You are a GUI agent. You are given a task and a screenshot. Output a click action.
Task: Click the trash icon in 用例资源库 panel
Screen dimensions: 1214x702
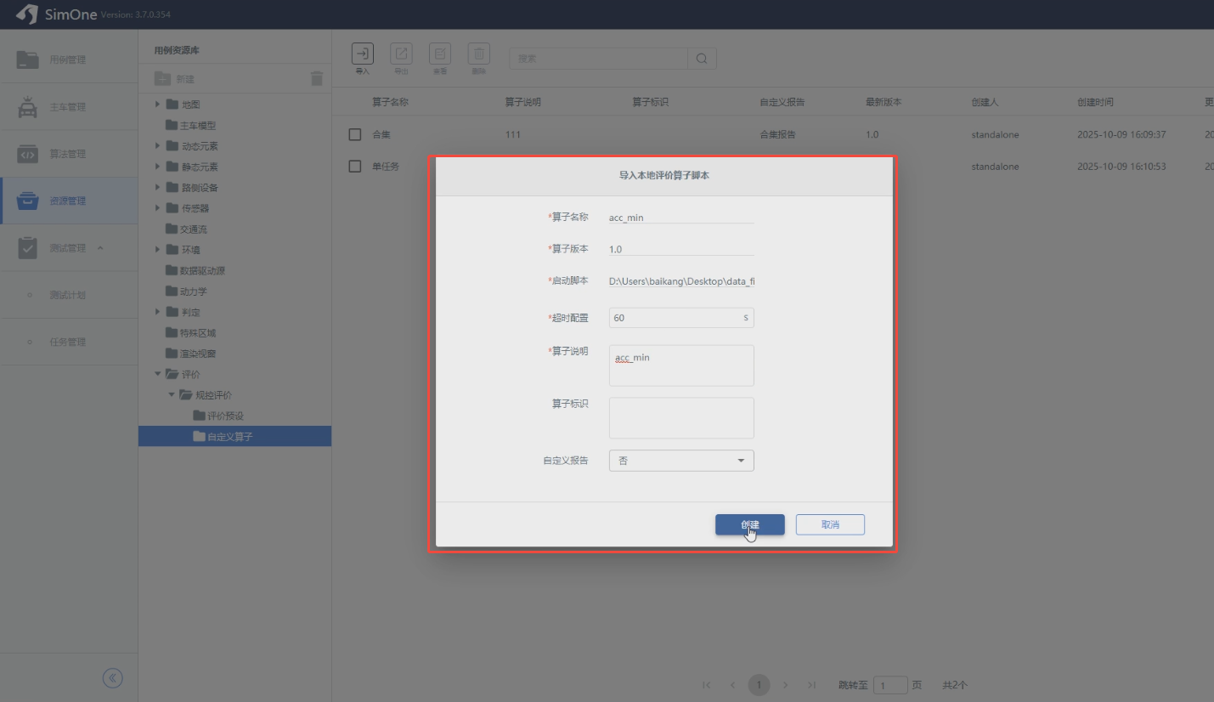pos(317,79)
